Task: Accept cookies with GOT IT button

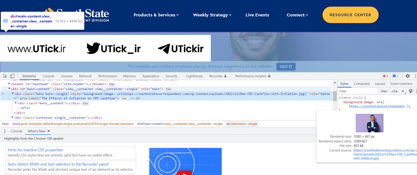Action: click(286, 66)
